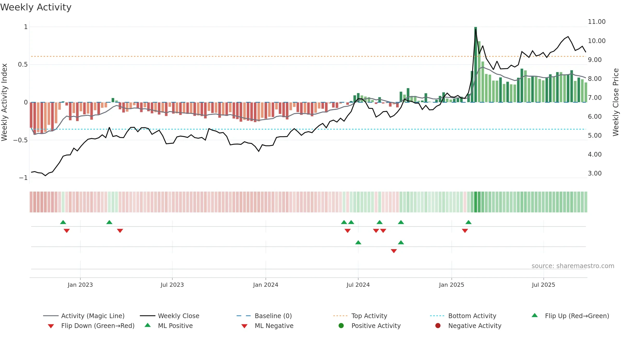Toggle Top Activity legend entry

coord(360,316)
